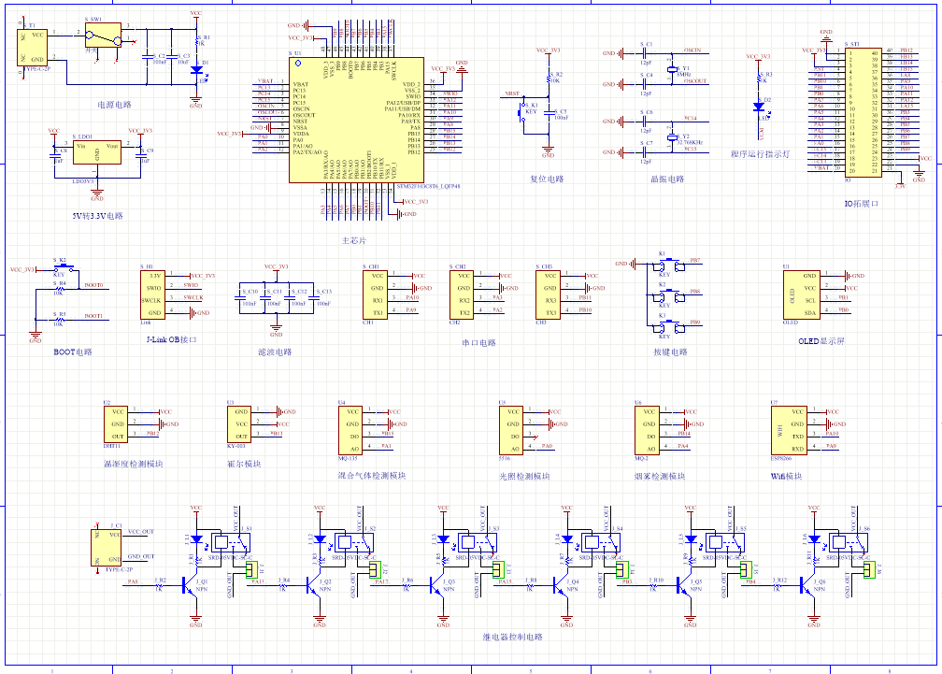
Task: Click the S_D2 program-run LED symbol
Action: coord(759,107)
